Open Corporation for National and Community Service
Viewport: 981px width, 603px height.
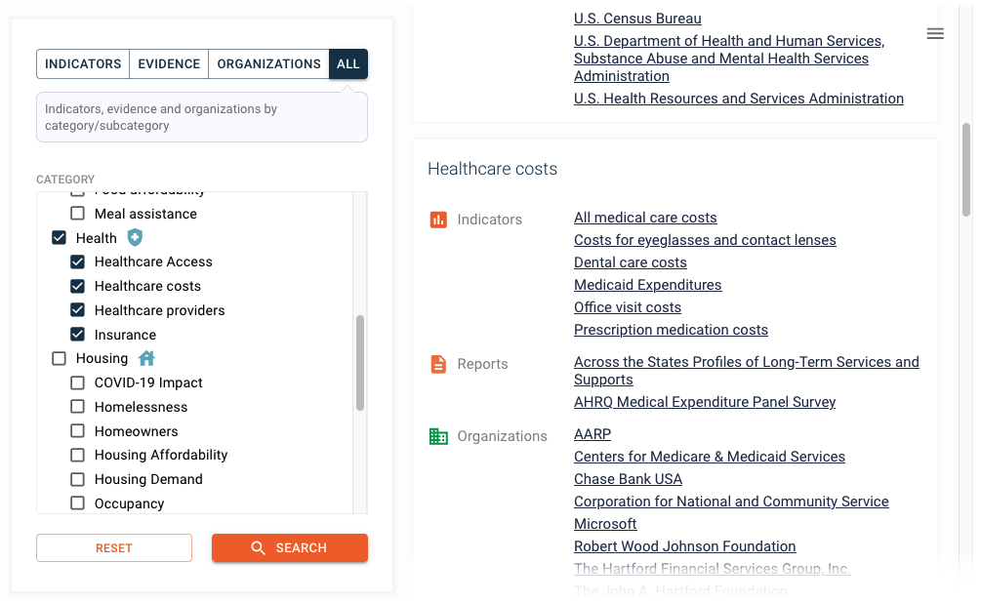coord(731,502)
